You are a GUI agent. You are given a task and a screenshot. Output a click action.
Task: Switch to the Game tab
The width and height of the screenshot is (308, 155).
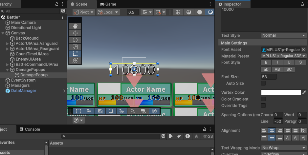pos(108,4)
